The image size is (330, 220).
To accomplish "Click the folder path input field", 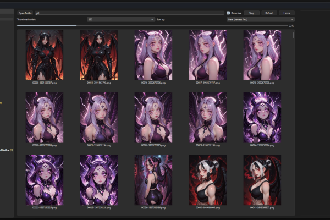I will 129,13.
